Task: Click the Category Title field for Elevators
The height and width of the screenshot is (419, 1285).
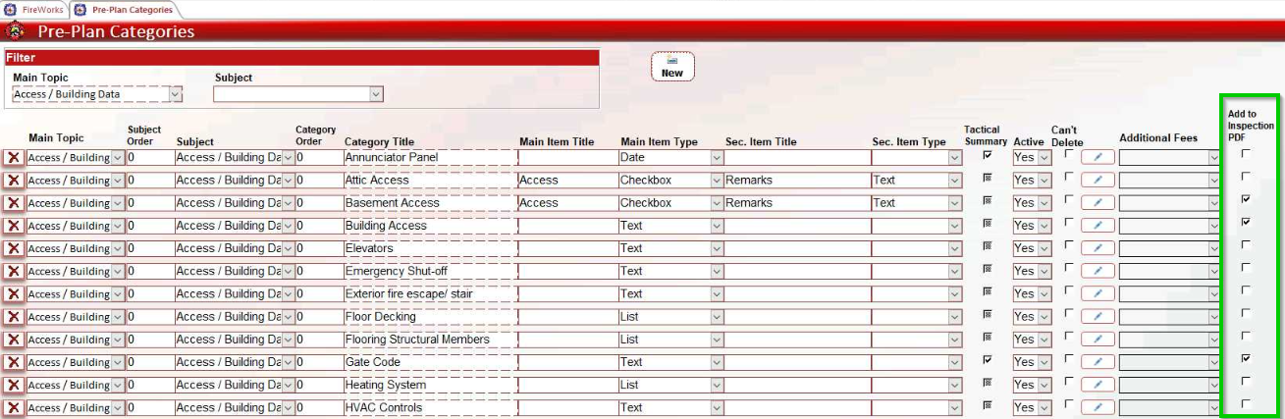Action: tap(428, 248)
